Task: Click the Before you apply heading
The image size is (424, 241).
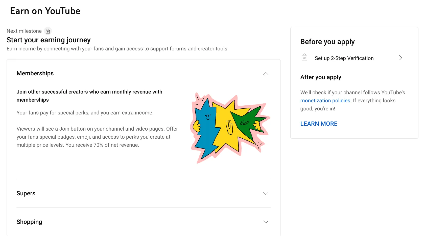Action: pyautogui.click(x=327, y=42)
